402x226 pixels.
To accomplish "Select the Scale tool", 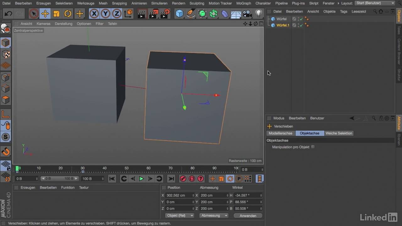I will click(x=57, y=14).
